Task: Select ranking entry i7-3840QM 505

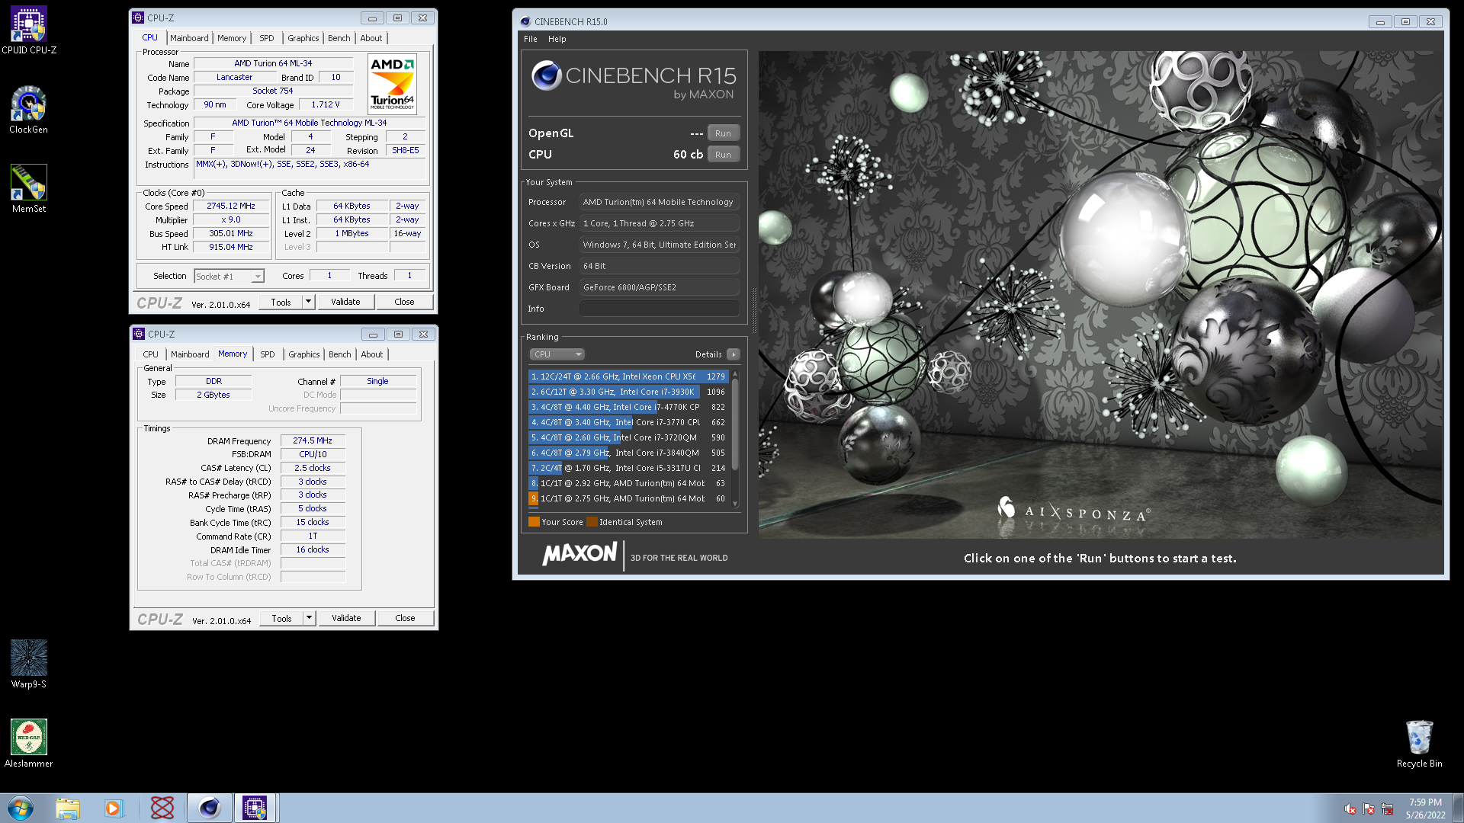Action: tap(628, 453)
